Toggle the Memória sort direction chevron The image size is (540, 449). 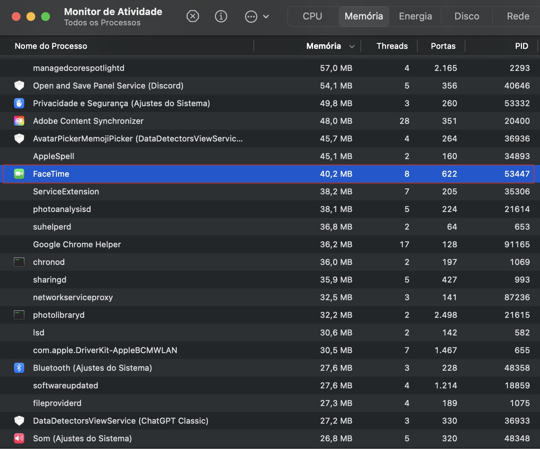click(x=352, y=46)
